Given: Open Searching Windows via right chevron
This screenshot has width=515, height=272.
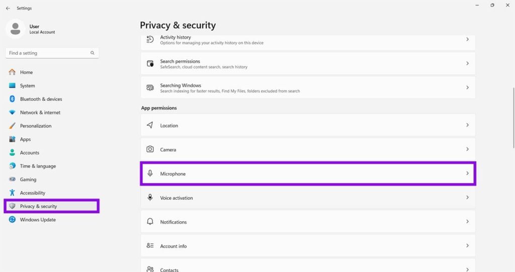Looking at the screenshot, I should pyautogui.click(x=467, y=87).
